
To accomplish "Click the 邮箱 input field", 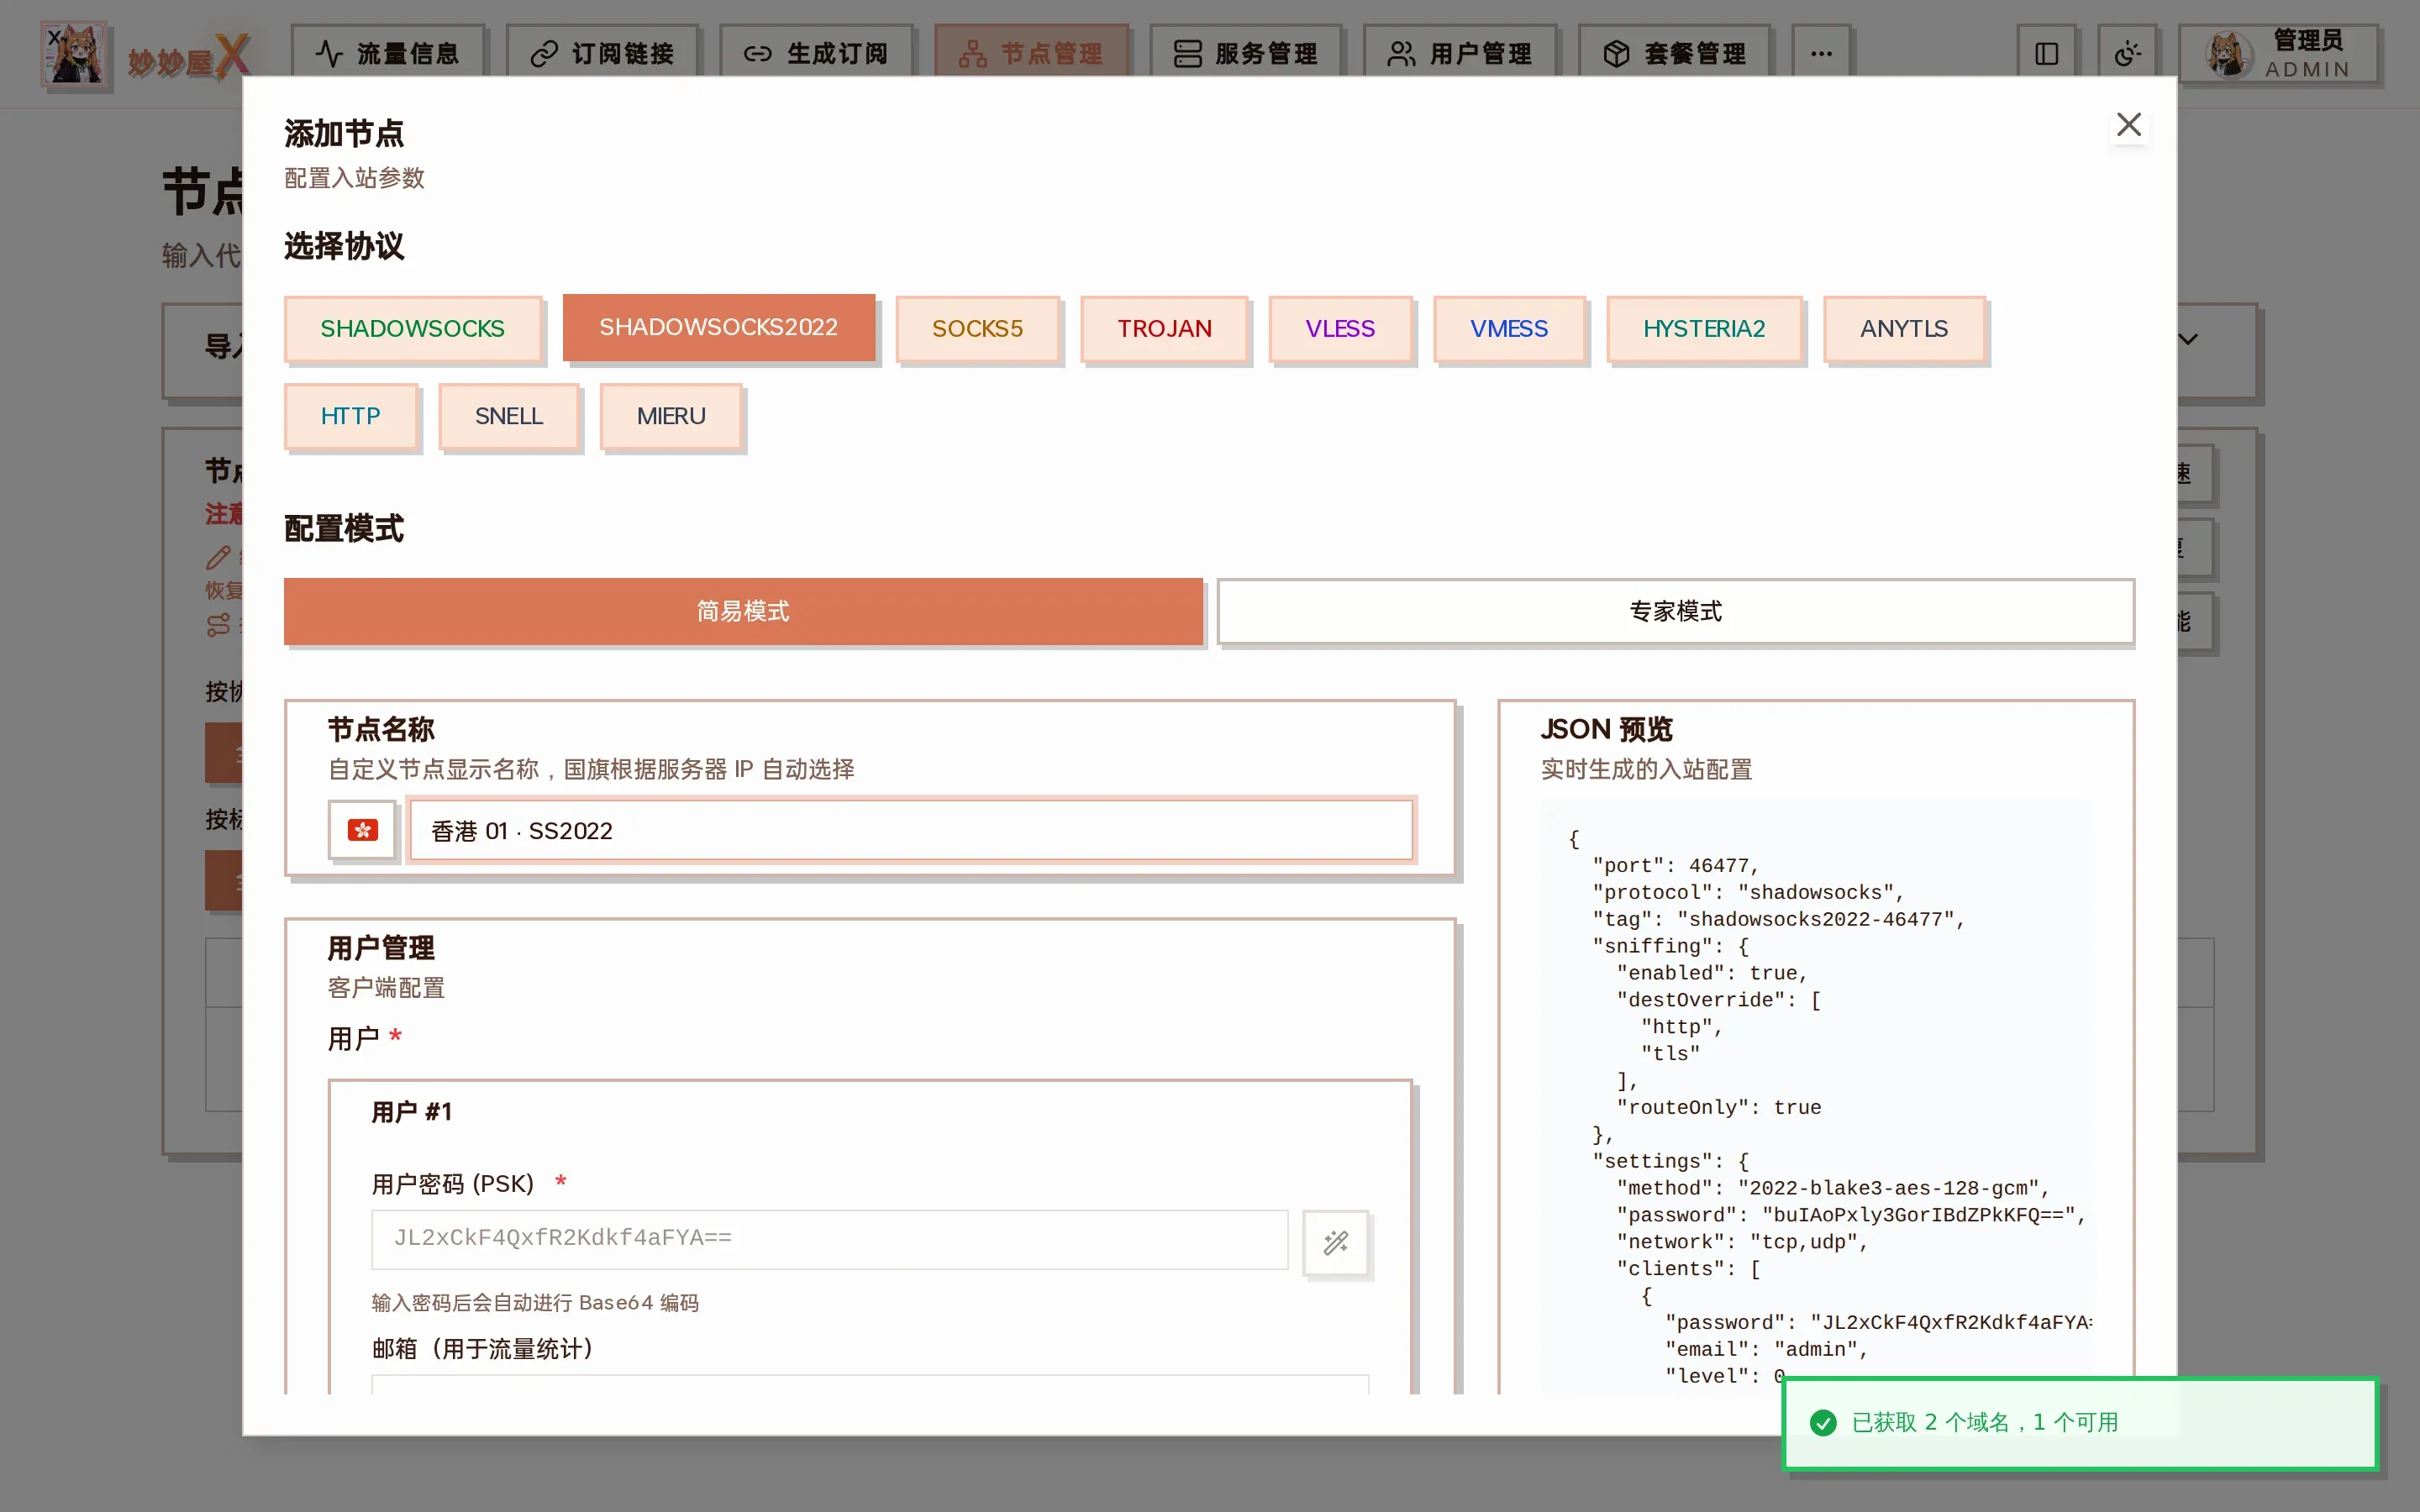I will pos(869,1384).
